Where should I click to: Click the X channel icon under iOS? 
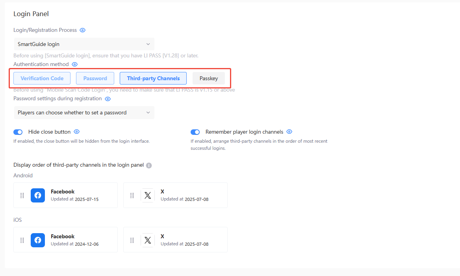pos(148,240)
